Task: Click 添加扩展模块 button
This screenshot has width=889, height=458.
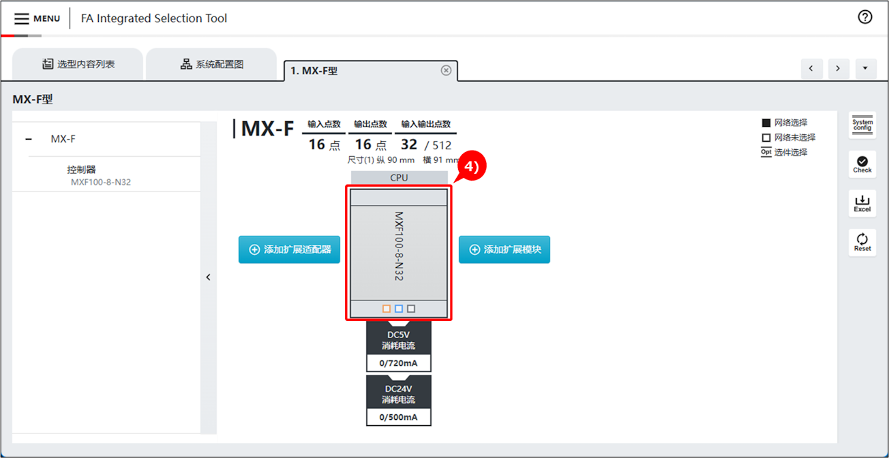Action: tap(504, 249)
